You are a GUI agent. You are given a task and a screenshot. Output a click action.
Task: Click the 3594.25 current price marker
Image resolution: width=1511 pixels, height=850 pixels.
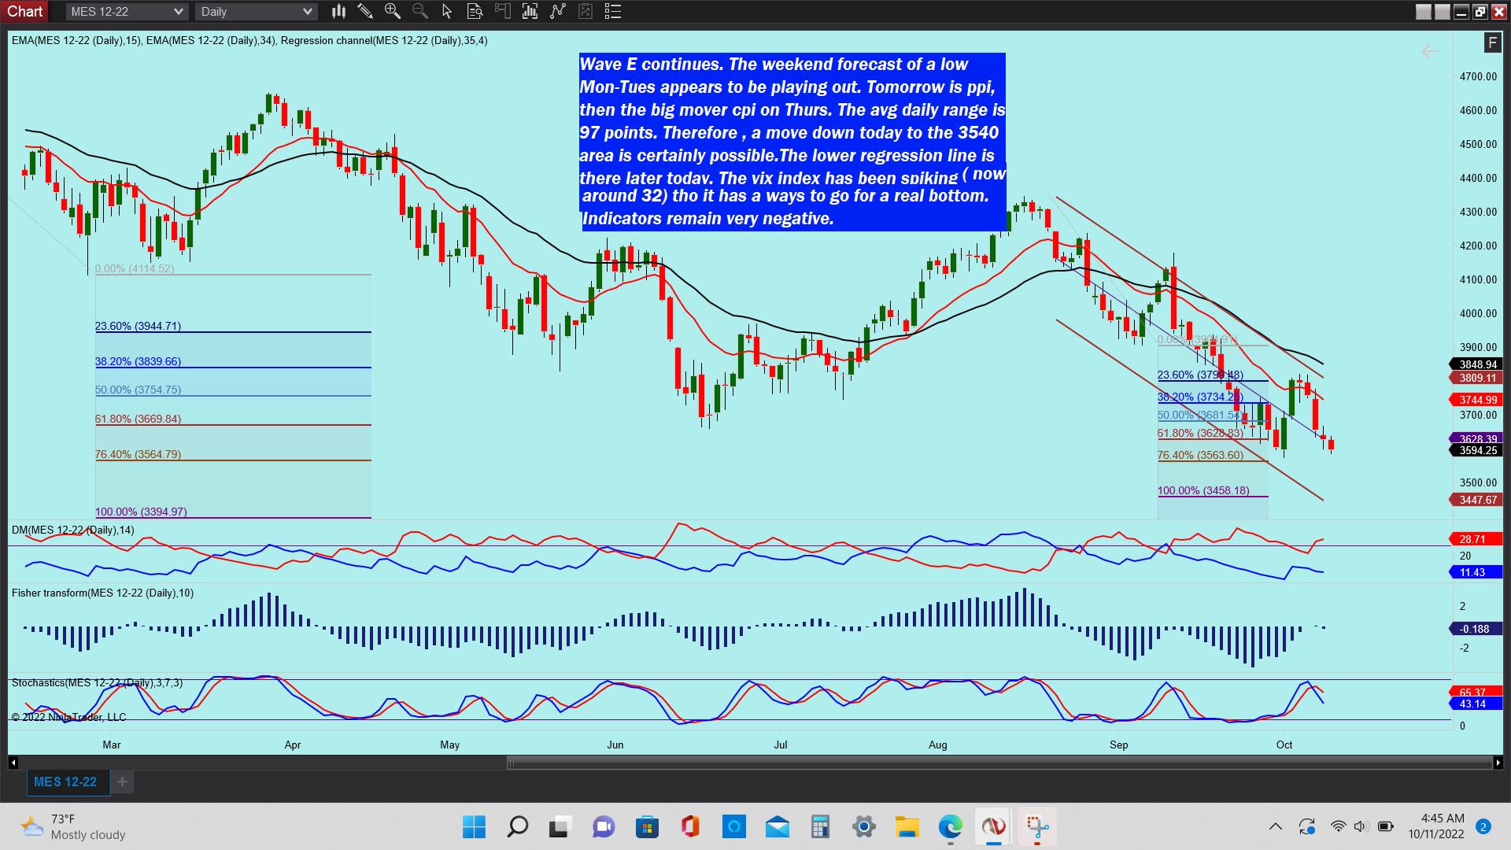click(1476, 450)
